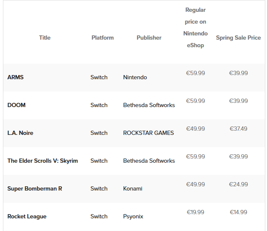Click the €14.99 sale price

tap(238, 212)
